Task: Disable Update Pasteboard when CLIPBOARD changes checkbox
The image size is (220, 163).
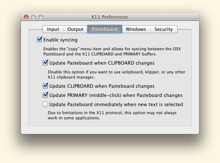Action: [45, 63]
